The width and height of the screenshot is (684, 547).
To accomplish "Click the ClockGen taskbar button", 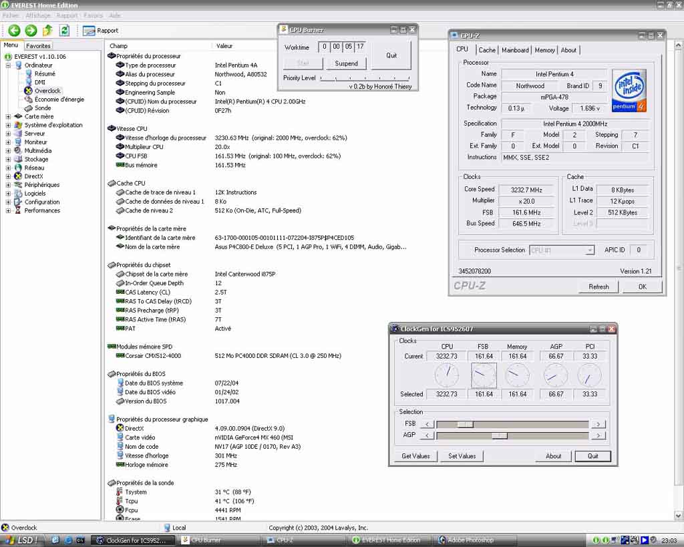I will pyautogui.click(x=133, y=540).
